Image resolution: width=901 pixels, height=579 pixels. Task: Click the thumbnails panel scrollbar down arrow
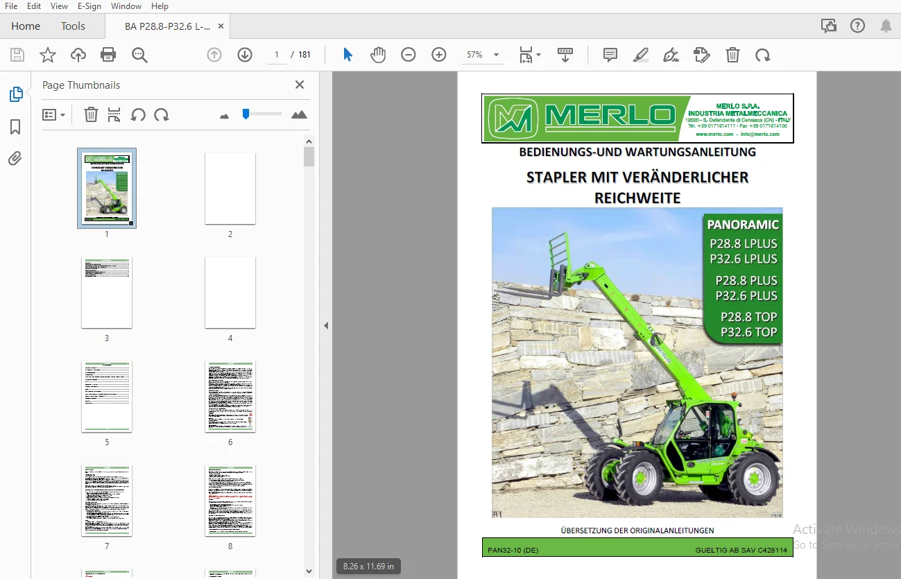pyautogui.click(x=309, y=571)
